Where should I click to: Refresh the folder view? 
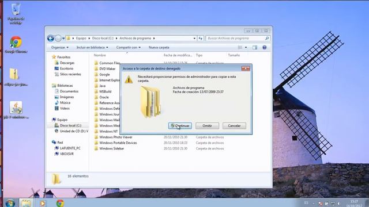(x=201, y=39)
